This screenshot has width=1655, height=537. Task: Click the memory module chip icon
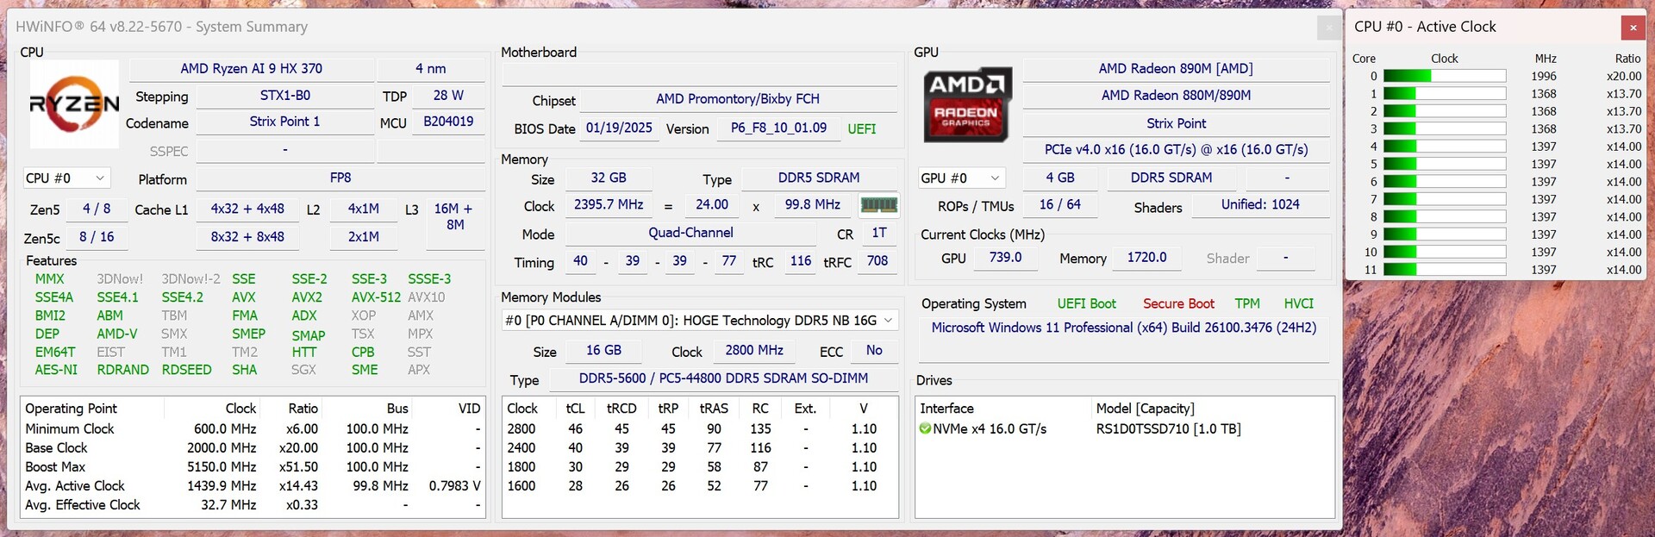pos(879,205)
